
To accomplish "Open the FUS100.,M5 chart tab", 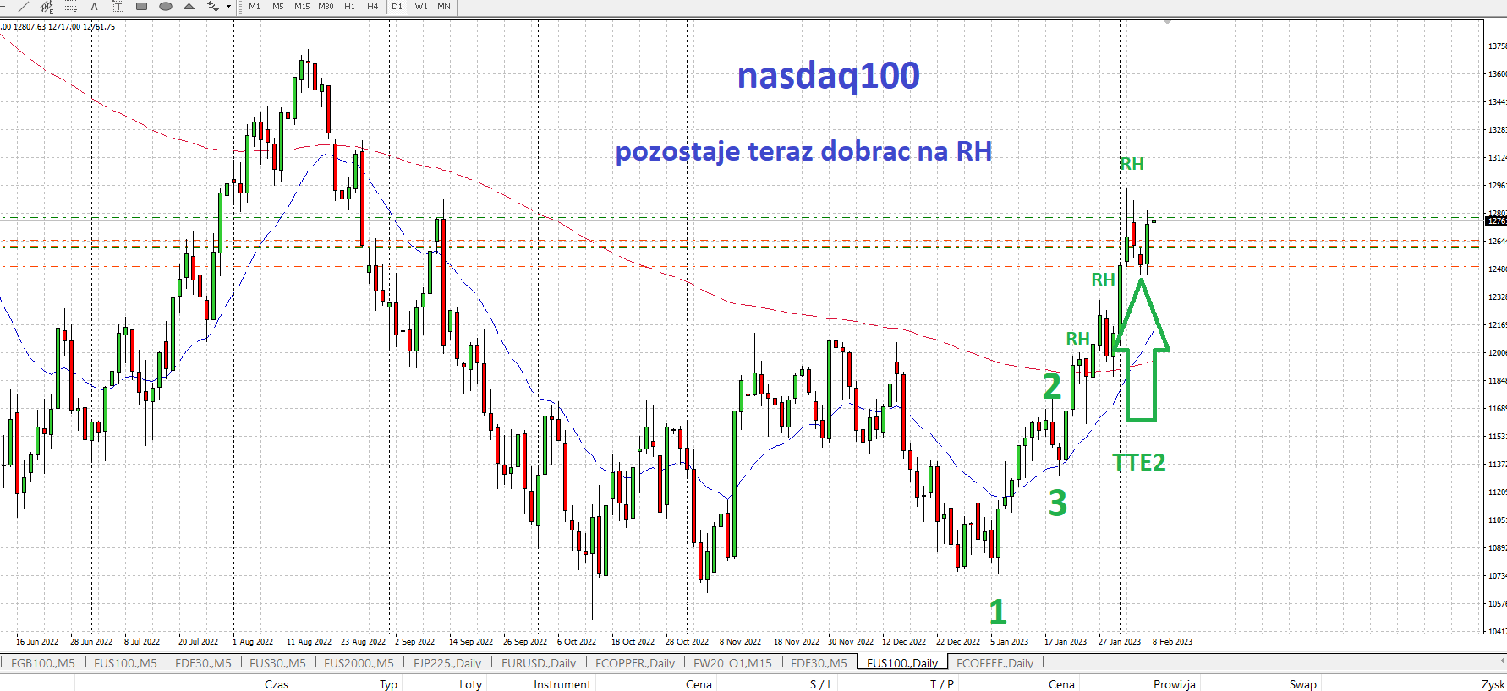I will click(125, 663).
